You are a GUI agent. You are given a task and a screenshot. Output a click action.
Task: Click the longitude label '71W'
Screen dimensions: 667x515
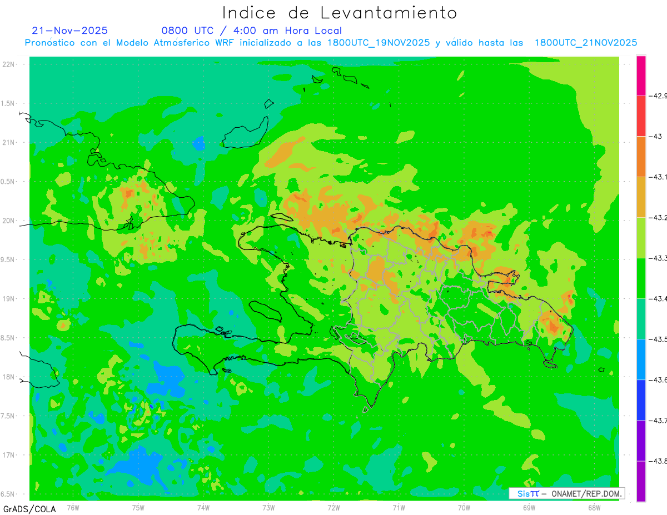point(399,508)
